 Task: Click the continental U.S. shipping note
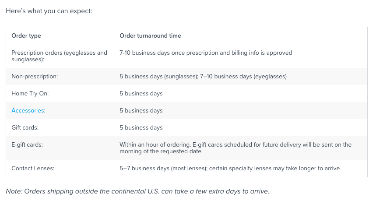pos(137,191)
